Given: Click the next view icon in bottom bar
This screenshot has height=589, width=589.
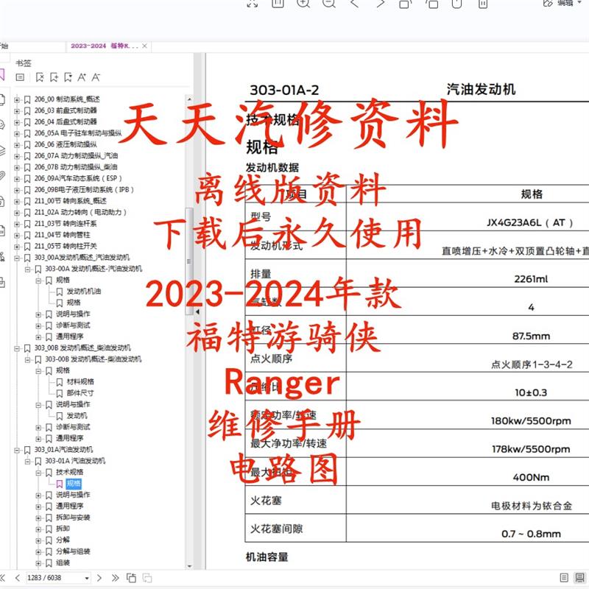Looking at the screenshot, I should pyautogui.click(x=147, y=578).
